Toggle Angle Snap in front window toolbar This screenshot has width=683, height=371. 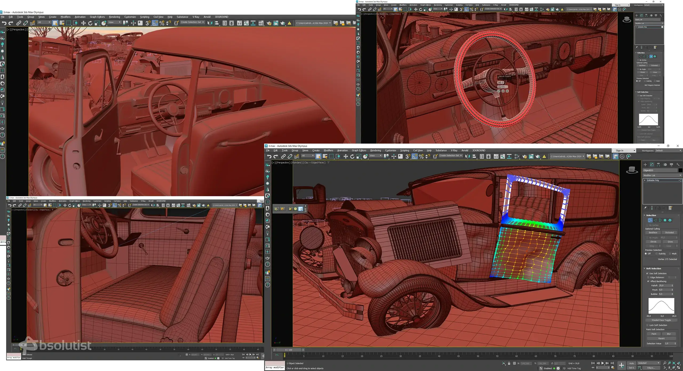pyautogui.click(x=415, y=156)
